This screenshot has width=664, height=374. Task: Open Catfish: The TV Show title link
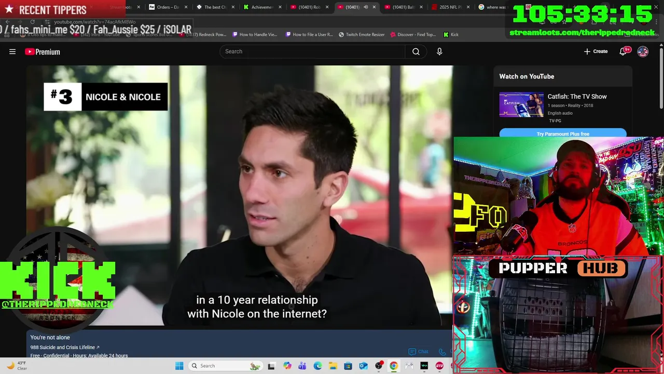coord(577,97)
